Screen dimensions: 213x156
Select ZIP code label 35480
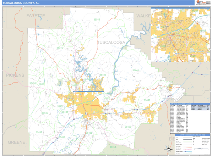39,132
